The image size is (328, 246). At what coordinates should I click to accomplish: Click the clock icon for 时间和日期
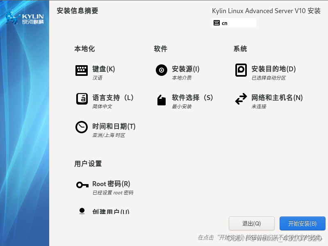click(x=81, y=127)
